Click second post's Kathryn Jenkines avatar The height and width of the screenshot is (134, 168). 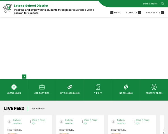click(x=61, y=121)
